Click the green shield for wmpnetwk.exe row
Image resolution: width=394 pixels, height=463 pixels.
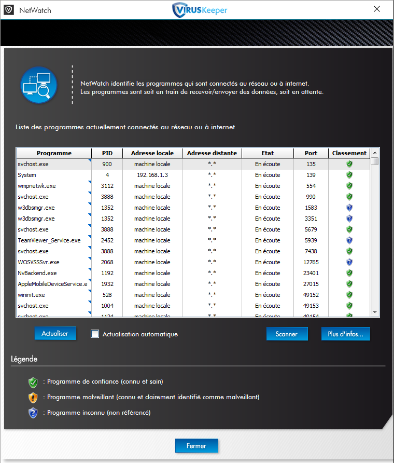[x=349, y=186]
